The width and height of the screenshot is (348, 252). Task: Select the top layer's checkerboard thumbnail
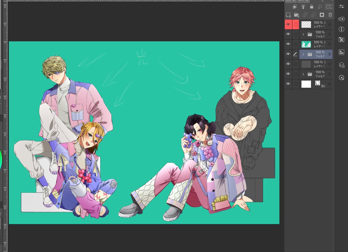point(306,25)
